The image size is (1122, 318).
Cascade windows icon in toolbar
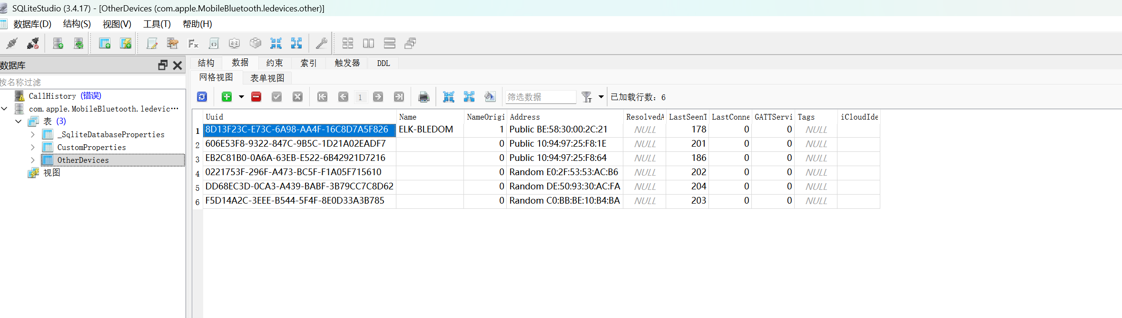tap(410, 44)
